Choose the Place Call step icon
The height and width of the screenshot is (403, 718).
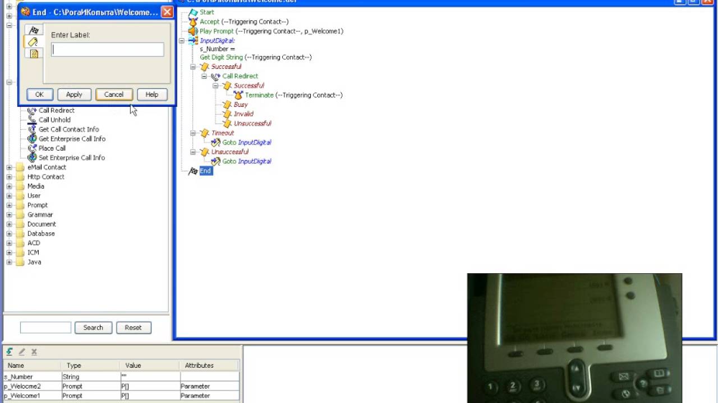point(32,148)
